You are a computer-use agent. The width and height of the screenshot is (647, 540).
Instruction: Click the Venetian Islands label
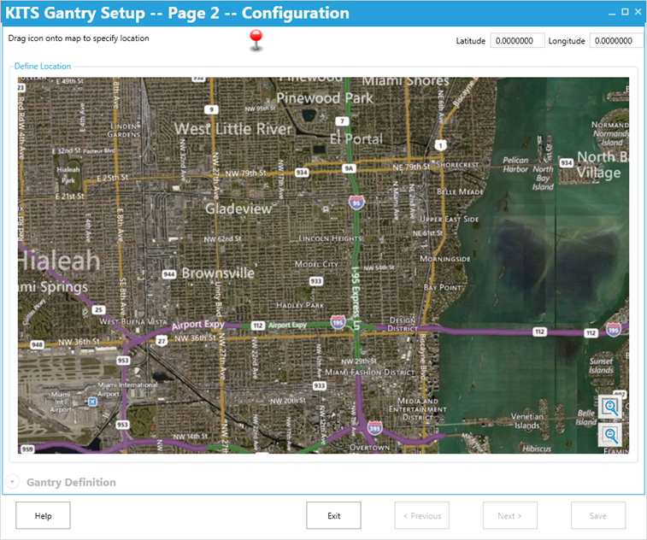(527, 420)
